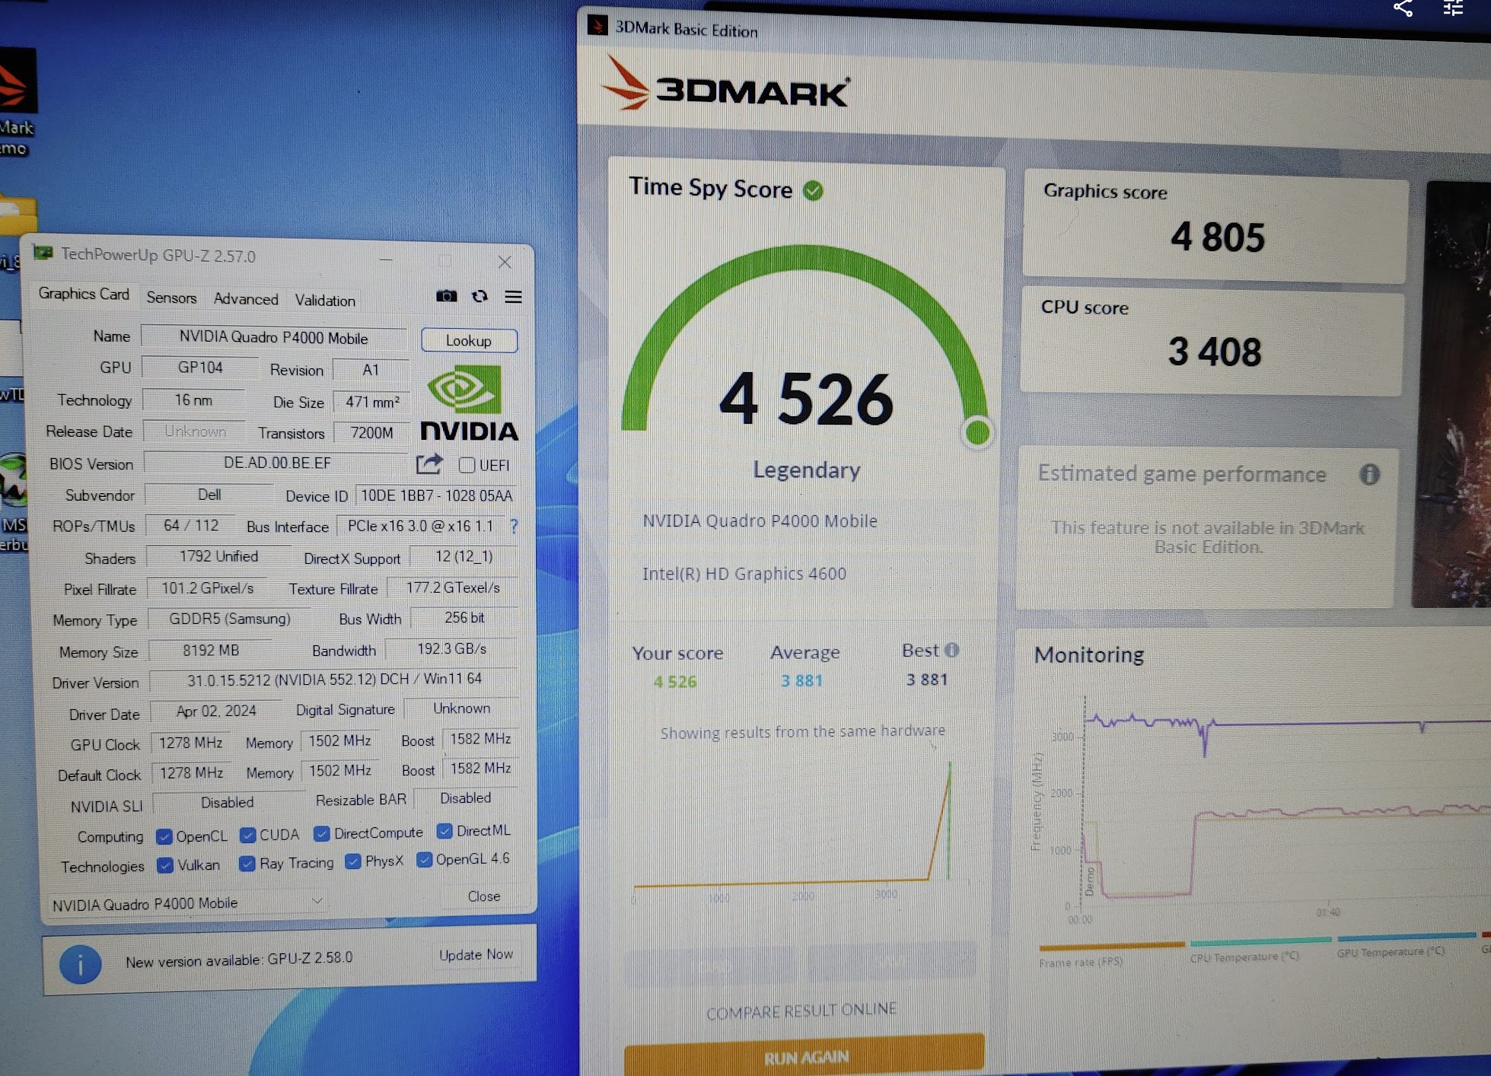Screen dimensions: 1491x1076
Task: Click the RUN AGAIN button
Action: coord(804,1057)
